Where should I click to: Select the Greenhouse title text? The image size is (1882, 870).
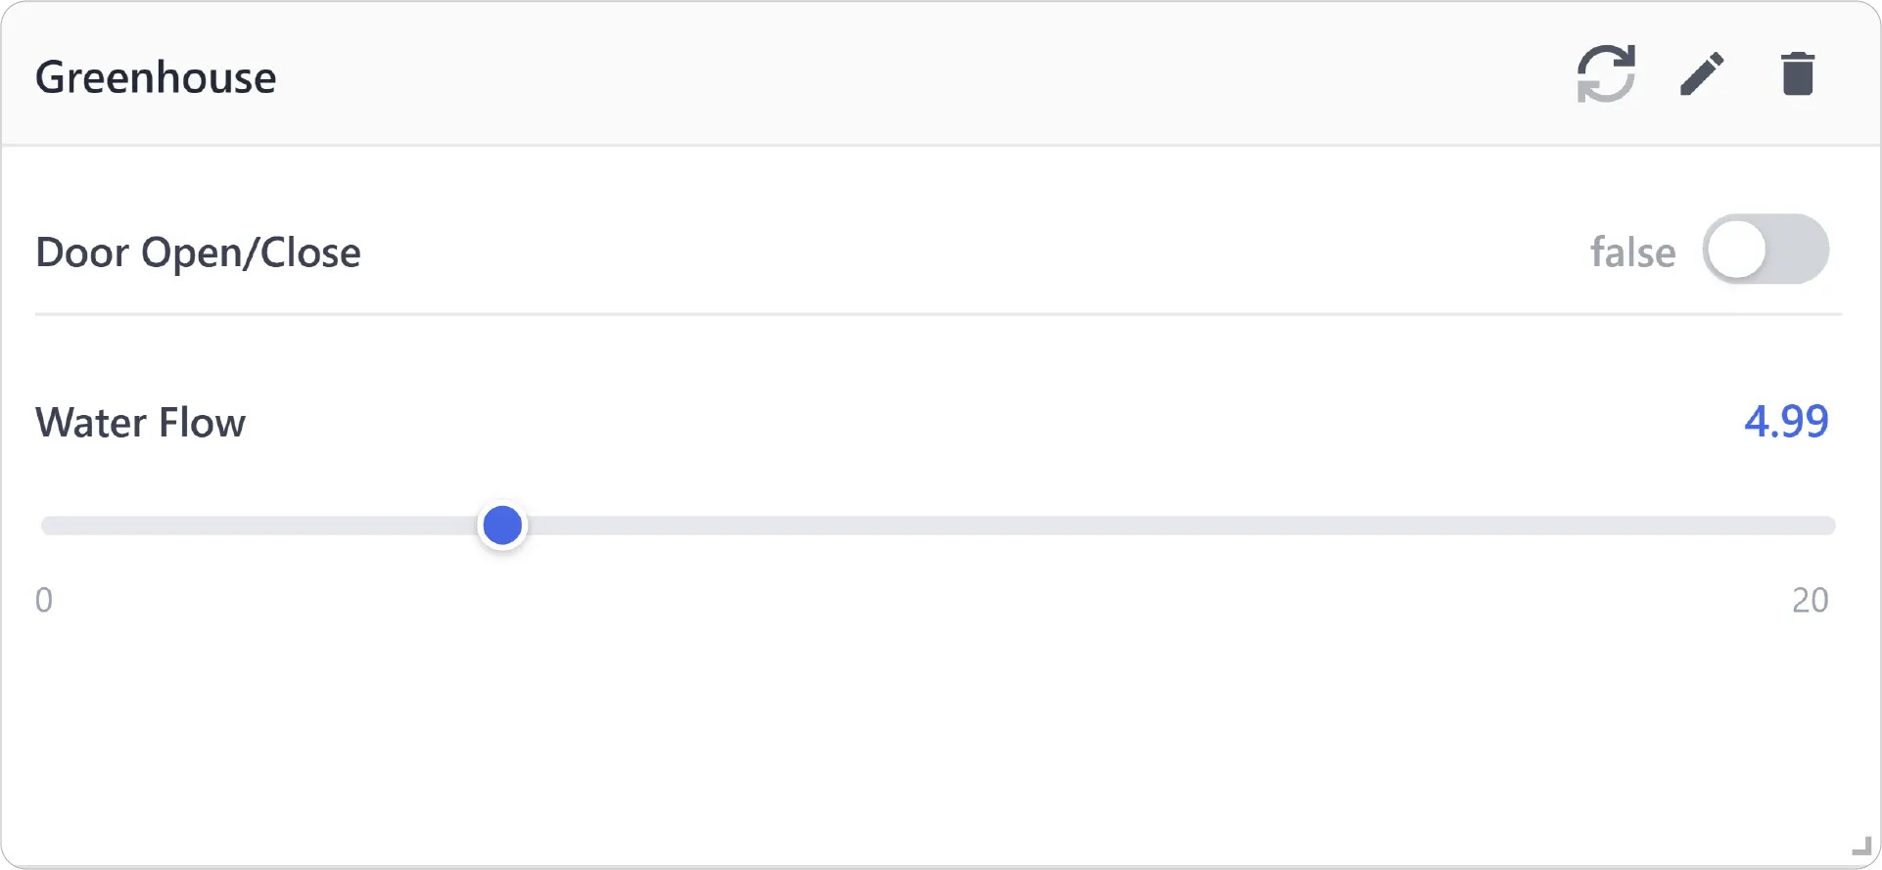(x=156, y=77)
